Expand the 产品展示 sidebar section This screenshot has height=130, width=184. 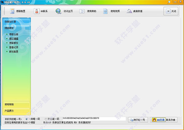17,111
